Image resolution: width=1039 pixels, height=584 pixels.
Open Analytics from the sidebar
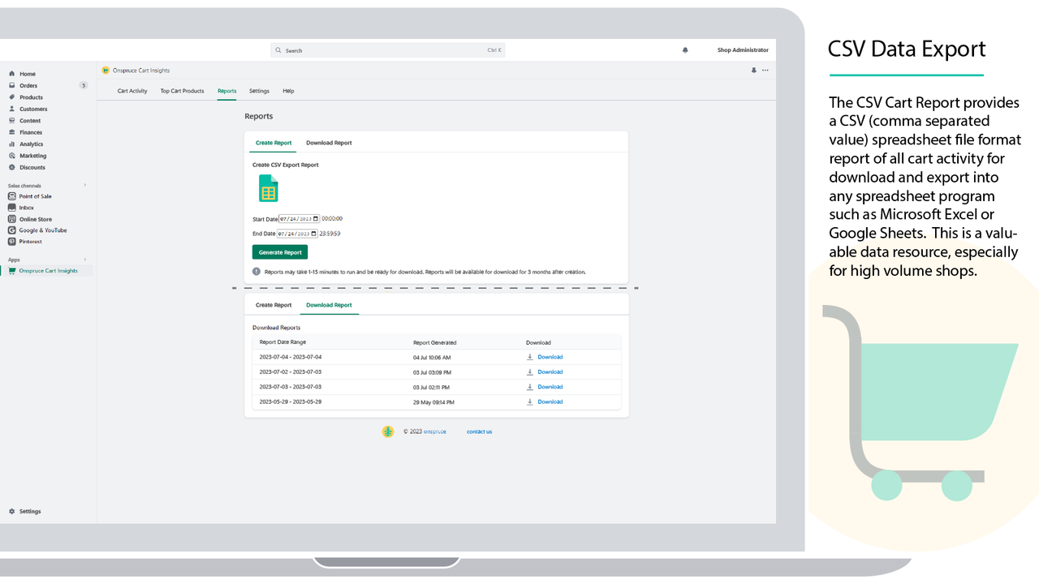tap(32, 144)
